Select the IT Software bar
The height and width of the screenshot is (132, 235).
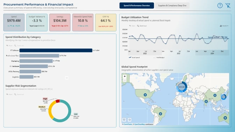pyautogui.click(x=56, y=50)
